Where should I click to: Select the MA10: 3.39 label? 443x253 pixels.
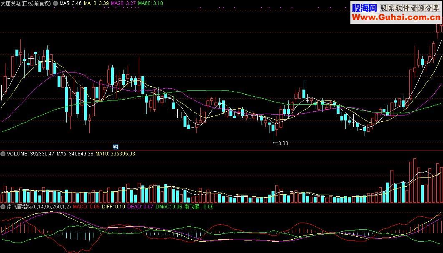96,3
